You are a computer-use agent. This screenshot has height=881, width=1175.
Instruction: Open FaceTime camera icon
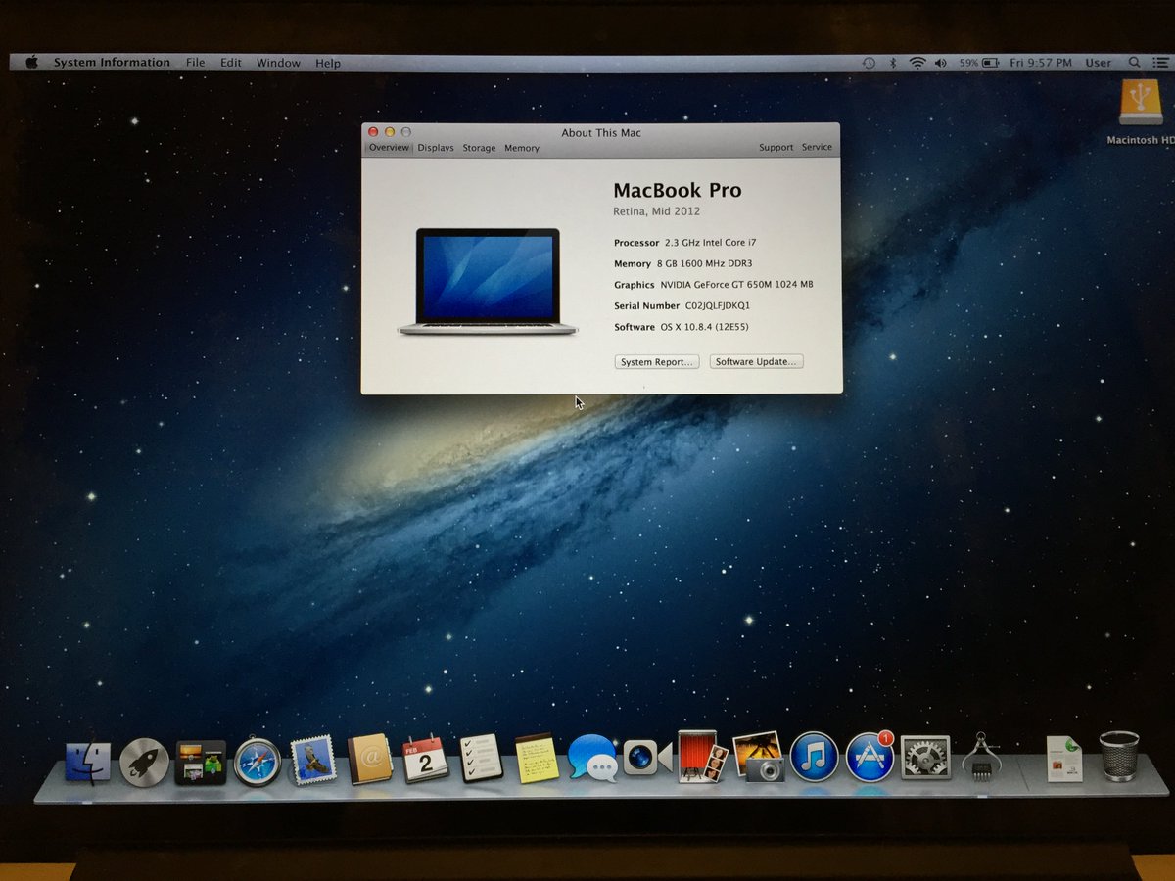click(x=647, y=758)
